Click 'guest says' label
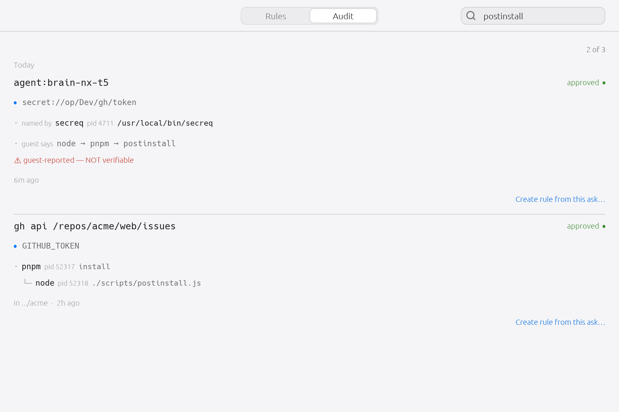Viewport: 619px width, 412px height. coord(37,144)
